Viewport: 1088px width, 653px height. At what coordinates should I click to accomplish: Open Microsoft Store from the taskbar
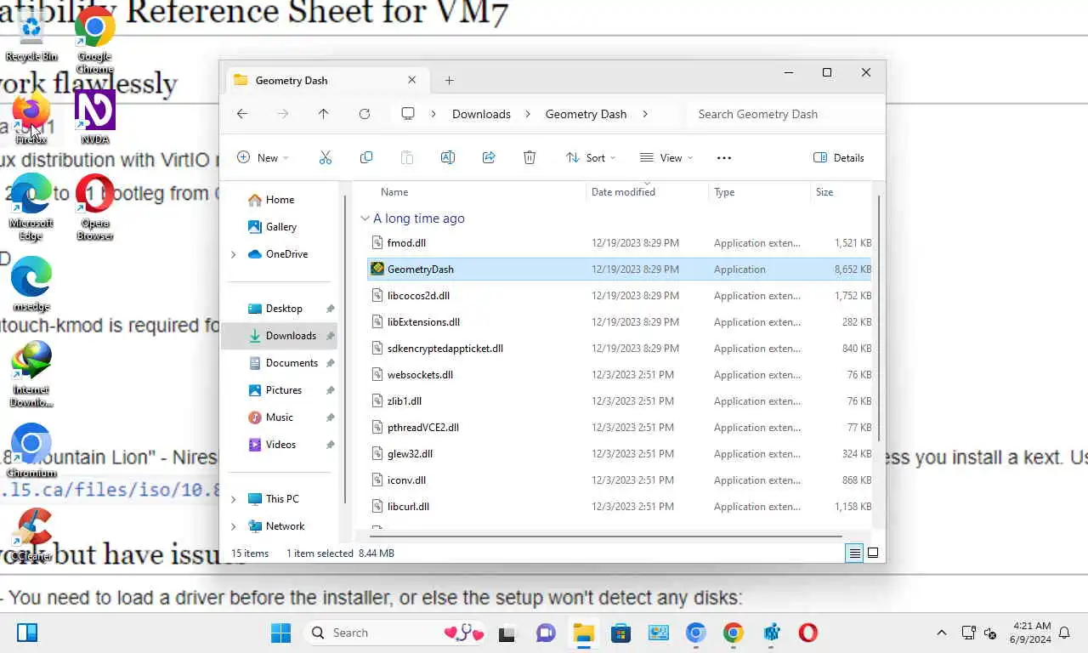(x=620, y=633)
